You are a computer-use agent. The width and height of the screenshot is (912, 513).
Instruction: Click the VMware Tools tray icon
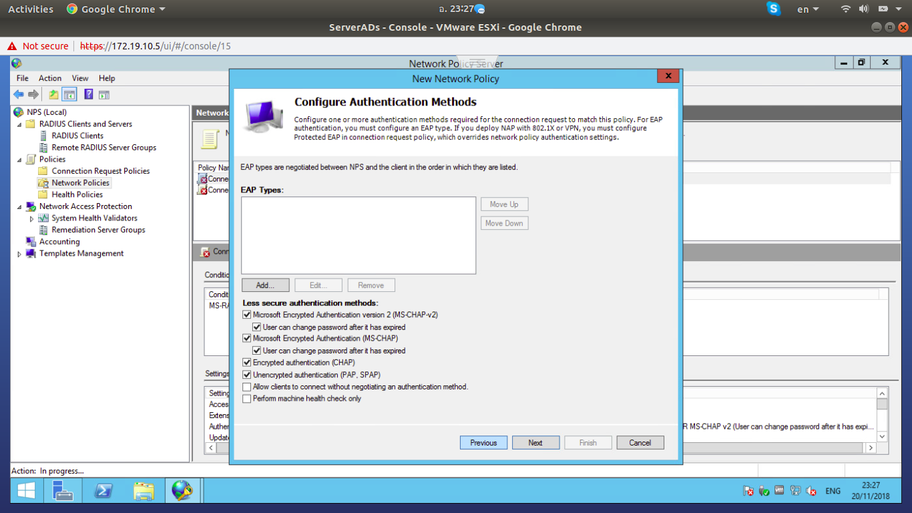pyautogui.click(x=779, y=490)
